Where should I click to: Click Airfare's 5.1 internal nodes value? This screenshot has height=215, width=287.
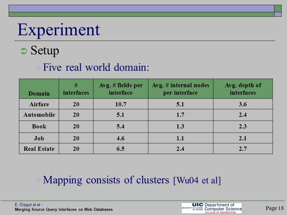pyautogui.click(x=180, y=104)
